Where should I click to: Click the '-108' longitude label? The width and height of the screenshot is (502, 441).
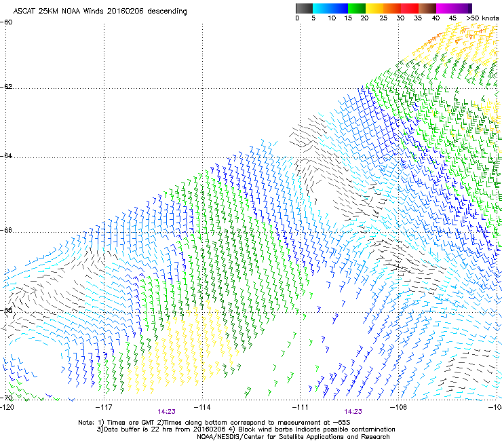point(398,407)
